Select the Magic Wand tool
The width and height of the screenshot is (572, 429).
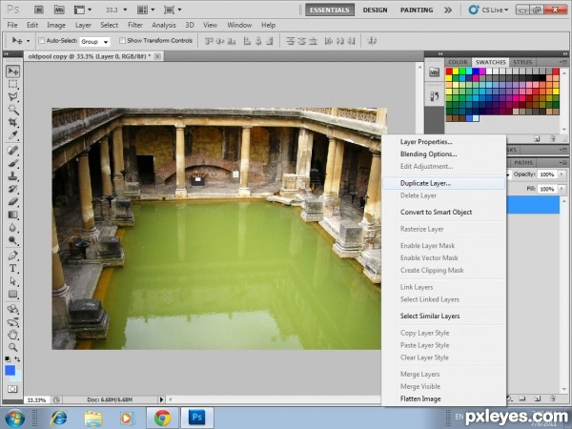pyautogui.click(x=12, y=110)
